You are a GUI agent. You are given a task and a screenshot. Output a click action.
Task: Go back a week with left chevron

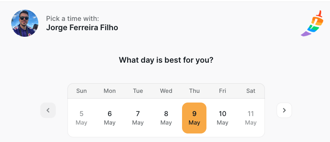(x=48, y=110)
